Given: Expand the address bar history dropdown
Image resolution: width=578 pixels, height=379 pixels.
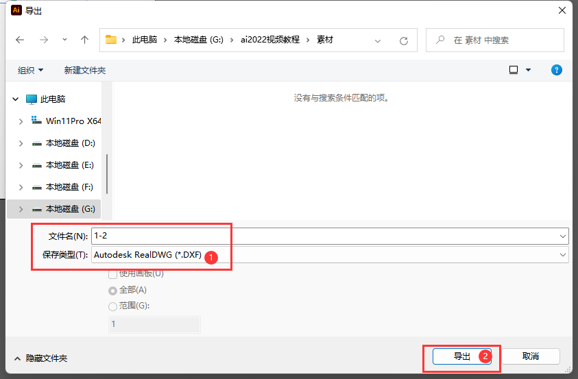Looking at the screenshot, I should click(378, 41).
